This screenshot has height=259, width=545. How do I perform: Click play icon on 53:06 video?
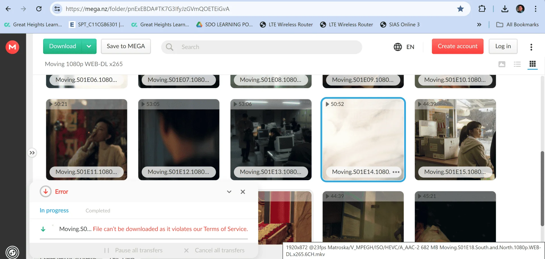click(x=235, y=104)
